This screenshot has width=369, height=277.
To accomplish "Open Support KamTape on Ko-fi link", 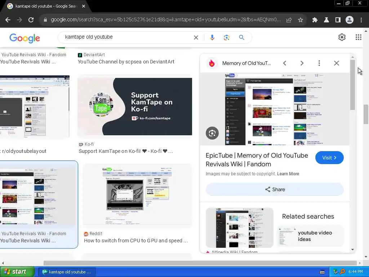I will pyautogui.click(x=126, y=151).
